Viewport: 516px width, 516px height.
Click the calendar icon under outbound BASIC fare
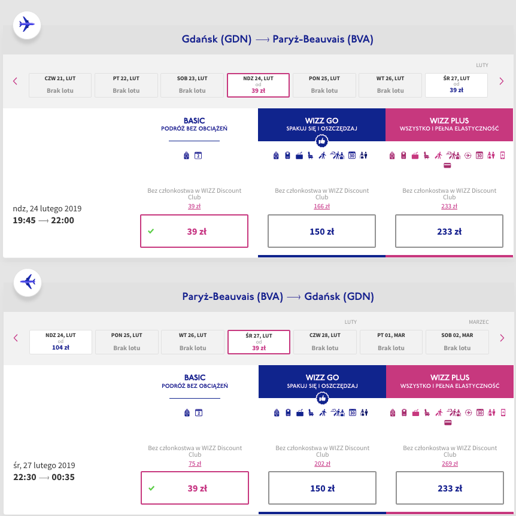(x=199, y=156)
